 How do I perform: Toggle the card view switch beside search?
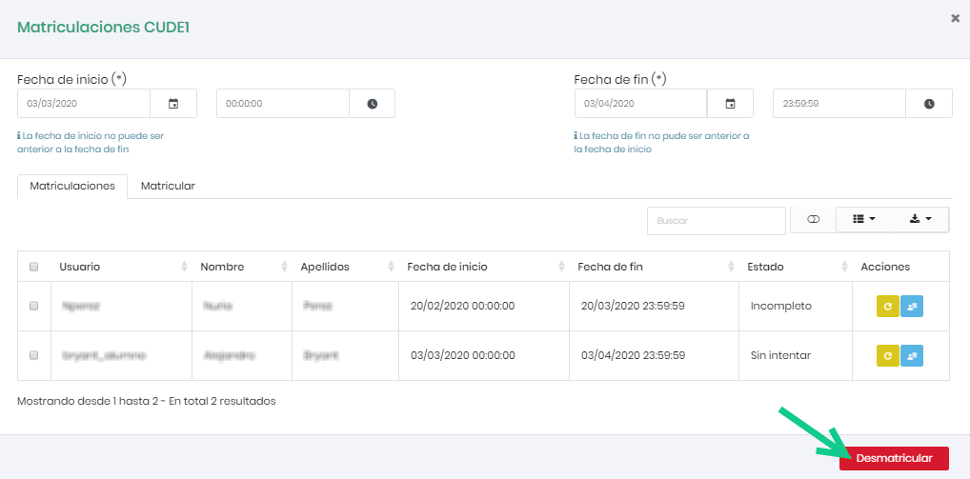click(813, 220)
